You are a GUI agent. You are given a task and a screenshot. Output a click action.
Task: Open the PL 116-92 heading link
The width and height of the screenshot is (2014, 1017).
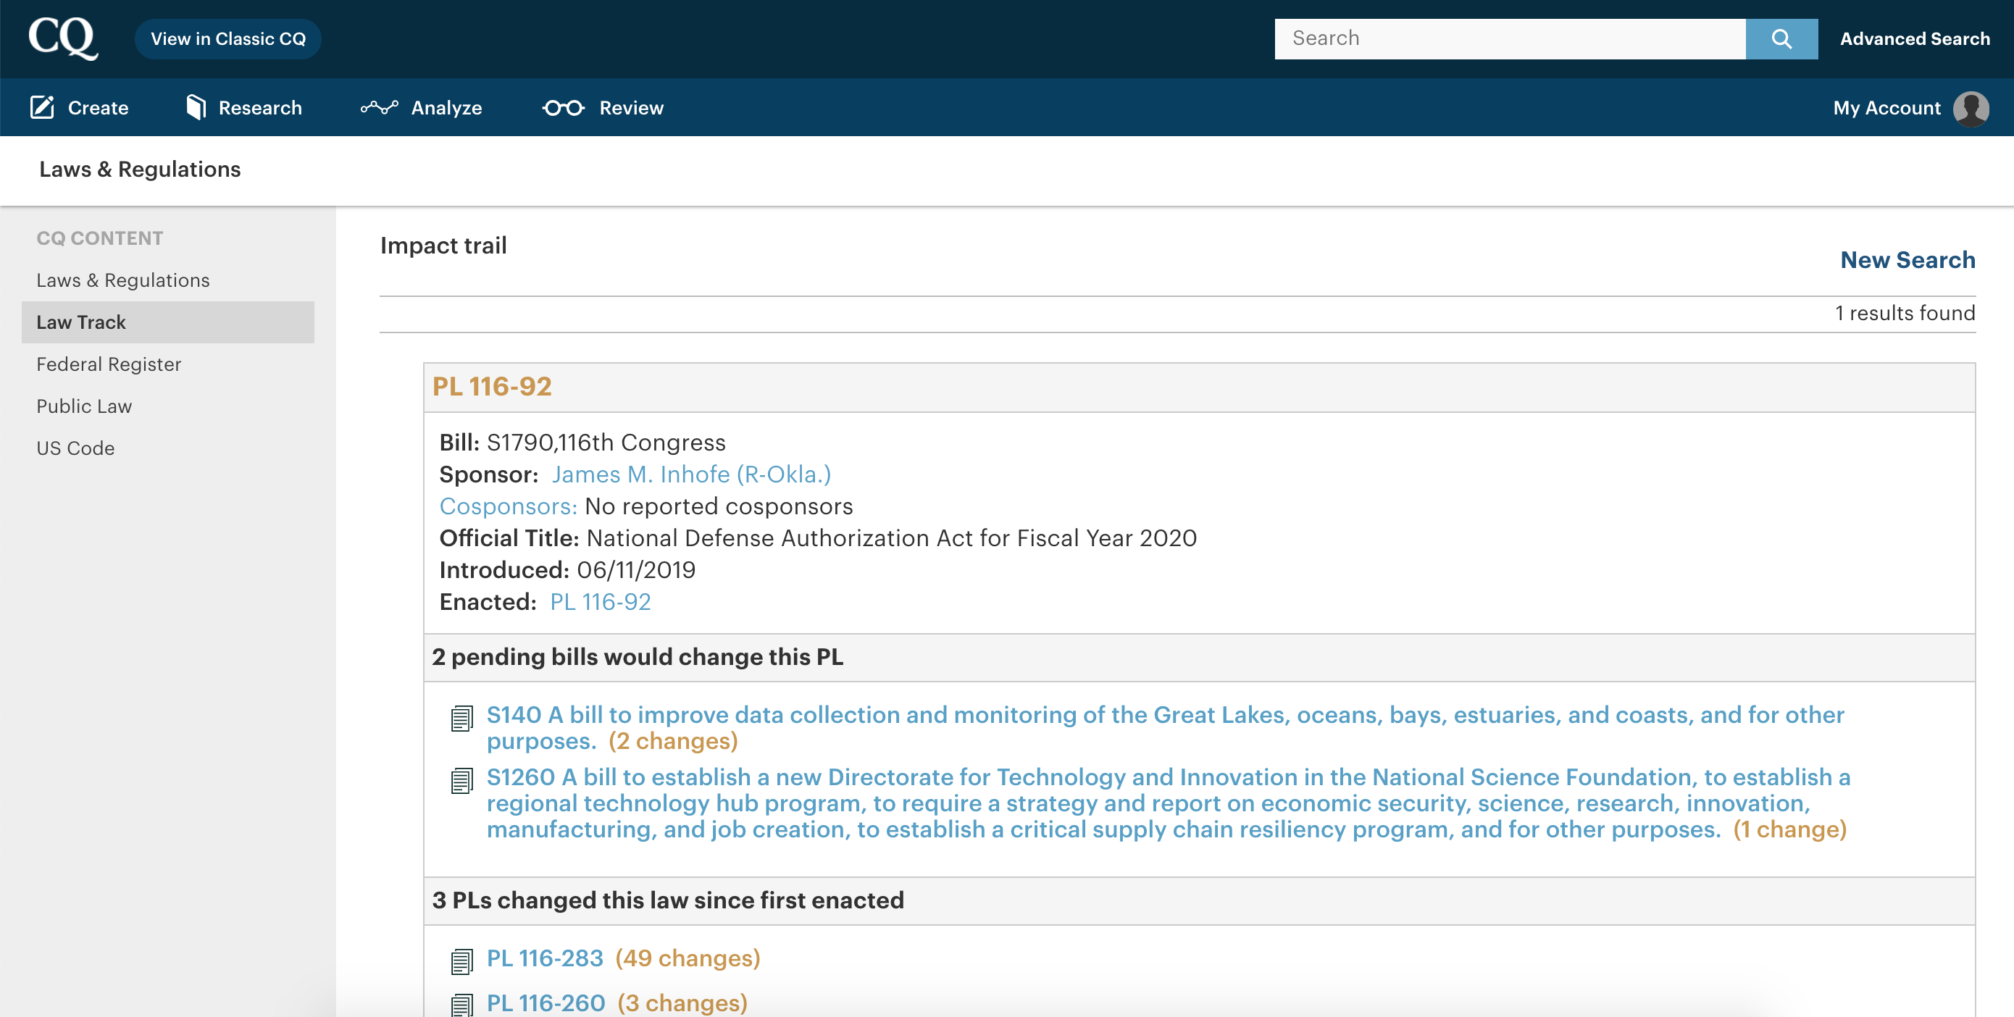492,386
